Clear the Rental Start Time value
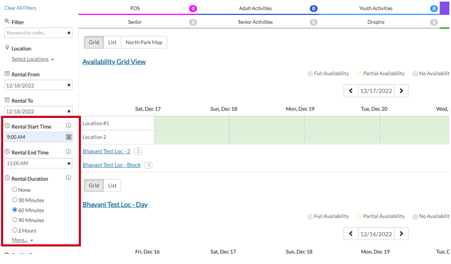The height and width of the screenshot is (264, 451). tap(69, 137)
